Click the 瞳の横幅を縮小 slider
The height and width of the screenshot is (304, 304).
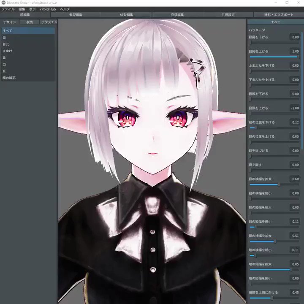274,255
